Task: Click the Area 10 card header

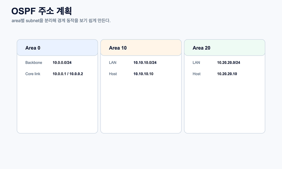Action: point(141,48)
